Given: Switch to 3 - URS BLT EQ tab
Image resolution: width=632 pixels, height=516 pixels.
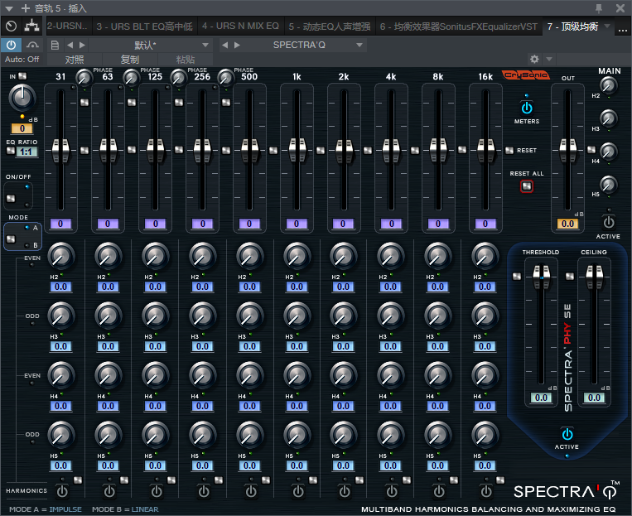Looking at the screenshot, I should tap(145, 27).
